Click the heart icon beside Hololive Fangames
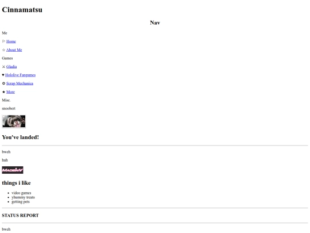The width and height of the screenshot is (310, 233). click(3, 75)
